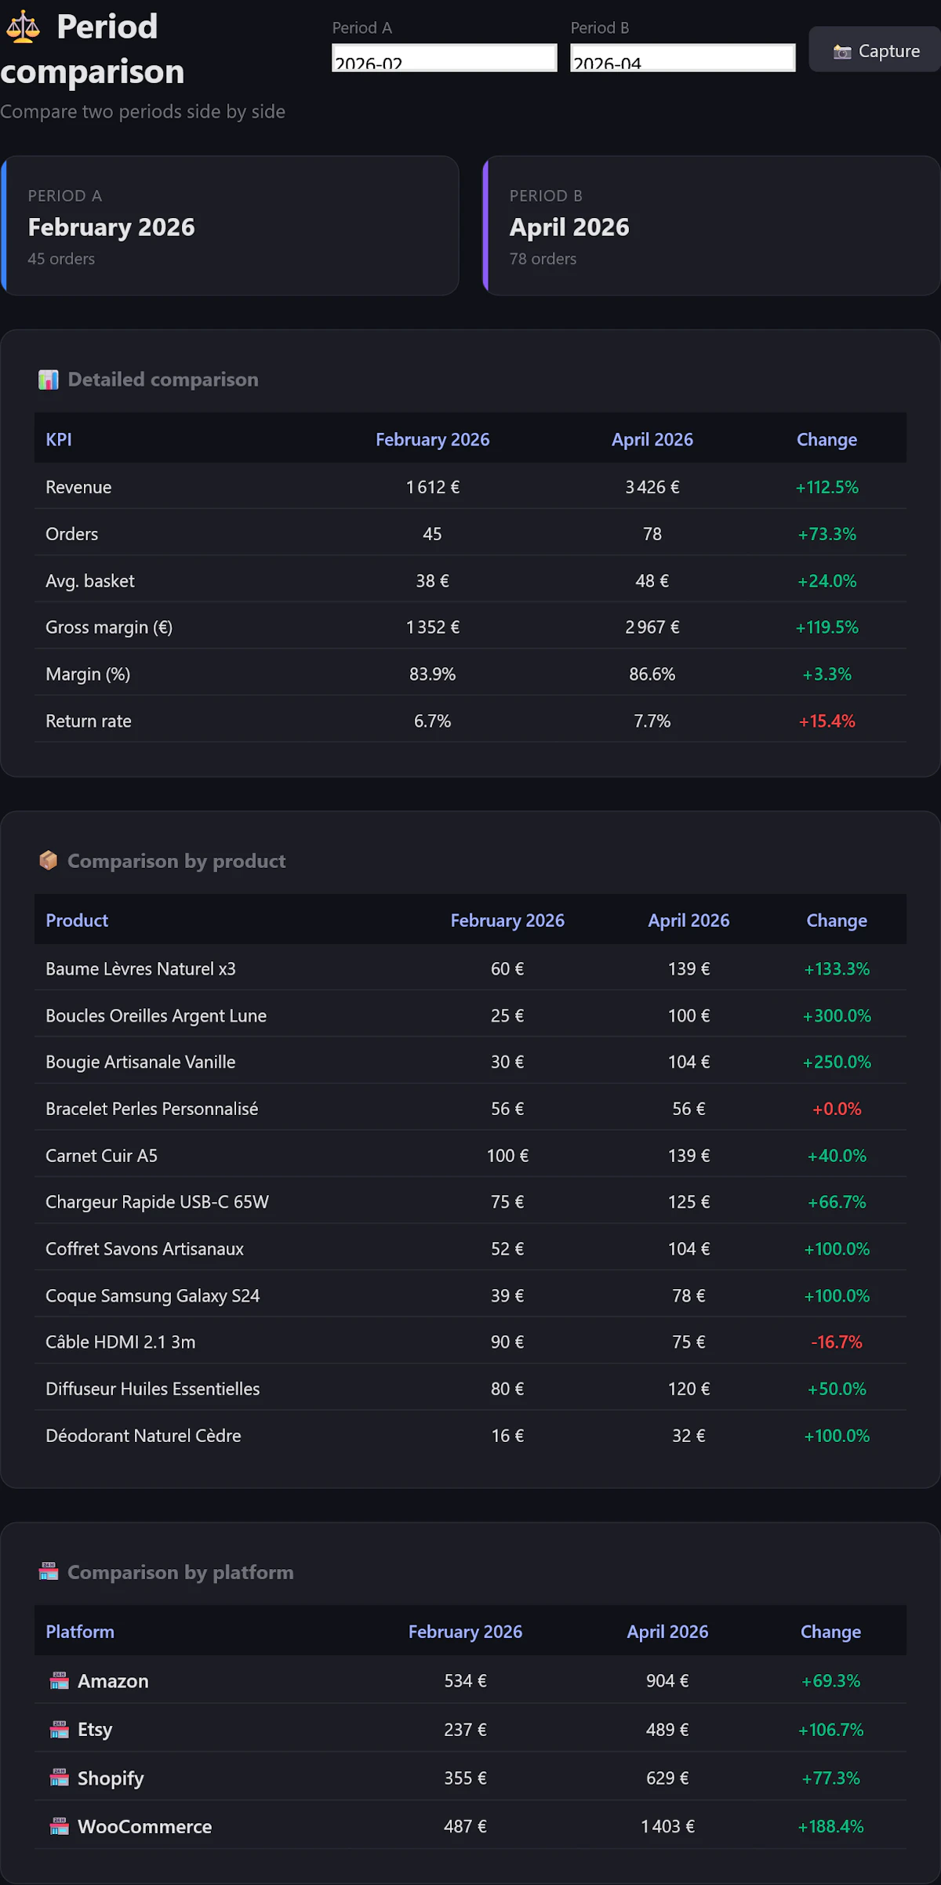Select the Etsy platform icon in the table
The image size is (941, 1885).
coord(59,1729)
